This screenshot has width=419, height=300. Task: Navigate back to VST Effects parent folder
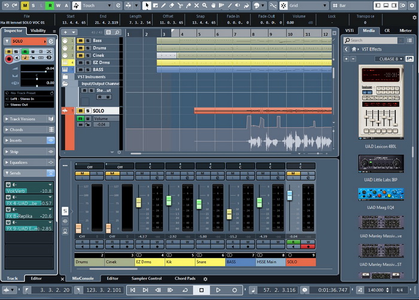point(347,50)
